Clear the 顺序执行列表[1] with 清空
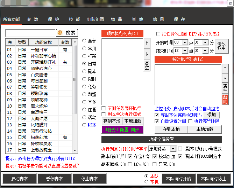The image size is (234, 188). (147, 66)
